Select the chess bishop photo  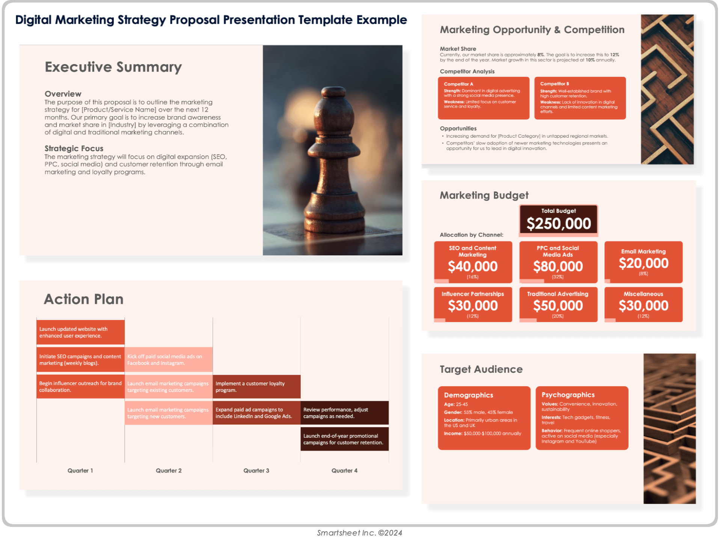pos(332,150)
